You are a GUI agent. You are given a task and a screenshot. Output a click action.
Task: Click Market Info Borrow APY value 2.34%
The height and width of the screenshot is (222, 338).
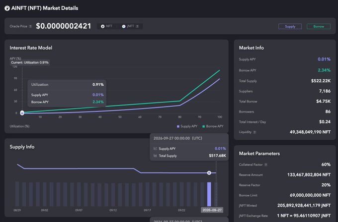(324, 70)
